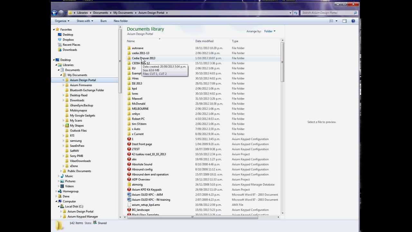
Task: Select the McDonald folder row
Action: click(203, 104)
